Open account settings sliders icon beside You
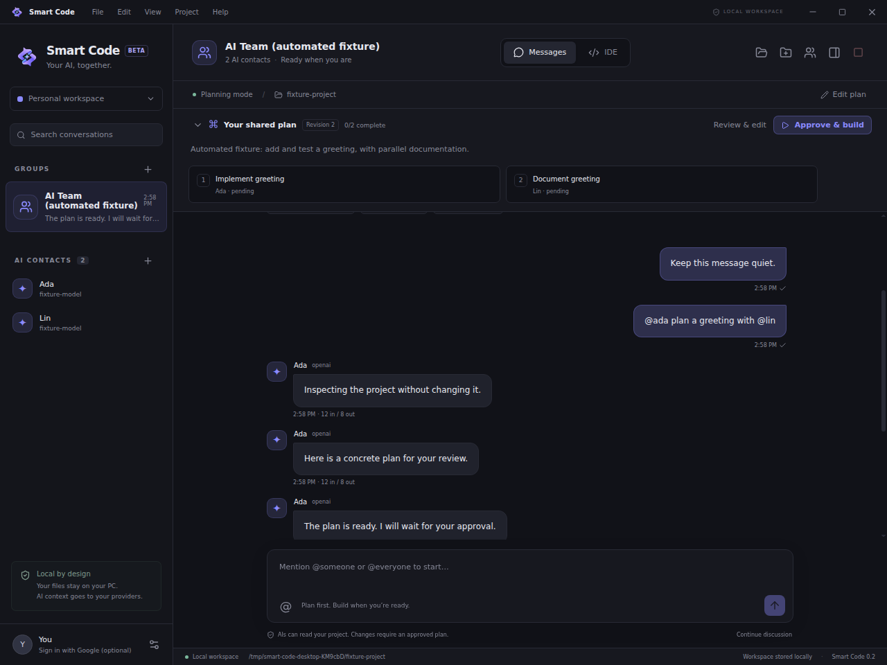The height and width of the screenshot is (665, 887). pyautogui.click(x=155, y=645)
